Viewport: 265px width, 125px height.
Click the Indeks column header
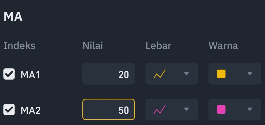pos(19,46)
